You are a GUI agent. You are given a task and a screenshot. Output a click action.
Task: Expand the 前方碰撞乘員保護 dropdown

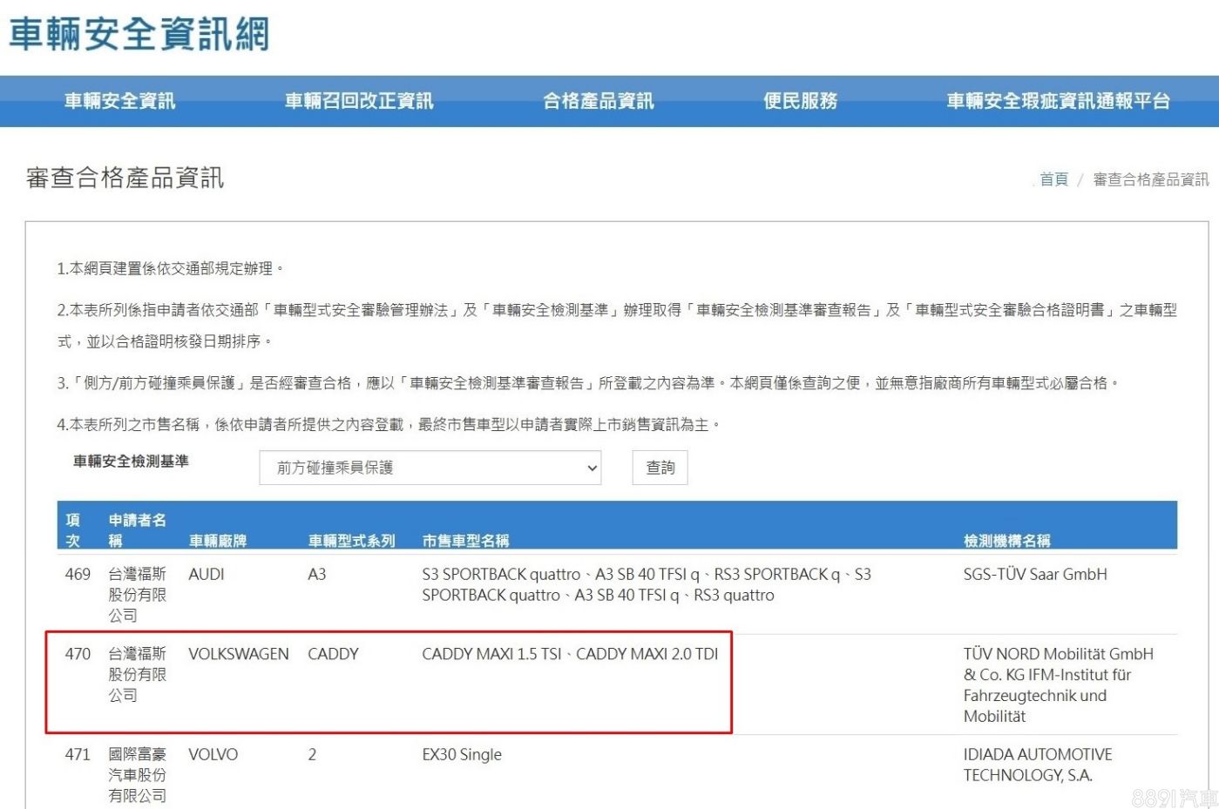pyautogui.click(x=430, y=468)
